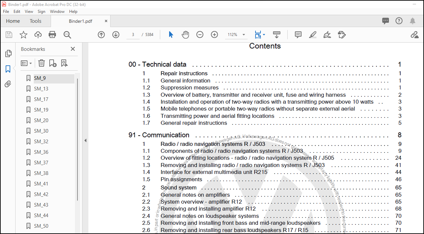Open the page thumbnails panel
424x234 pixels.
pyautogui.click(x=8, y=53)
